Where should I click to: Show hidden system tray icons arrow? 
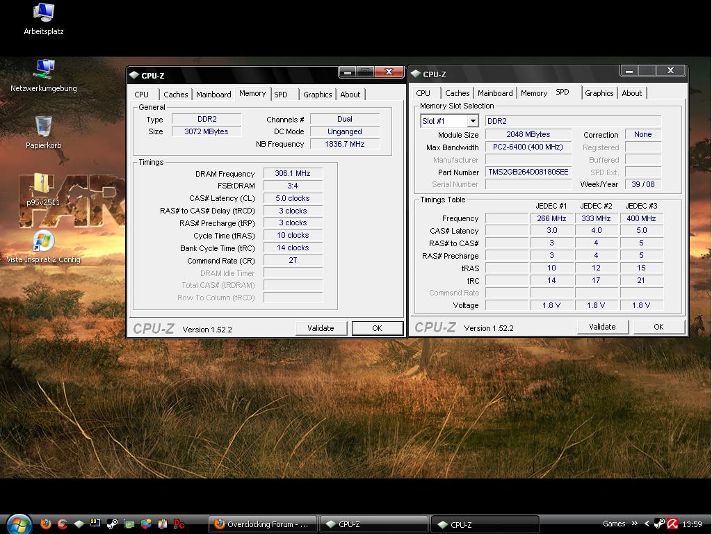coord(647,524)
